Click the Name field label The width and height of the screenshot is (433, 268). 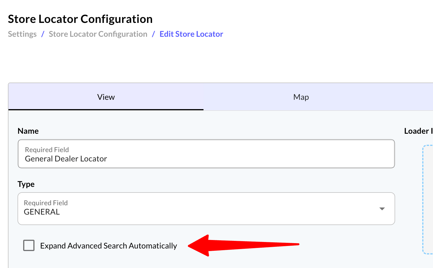28,131
